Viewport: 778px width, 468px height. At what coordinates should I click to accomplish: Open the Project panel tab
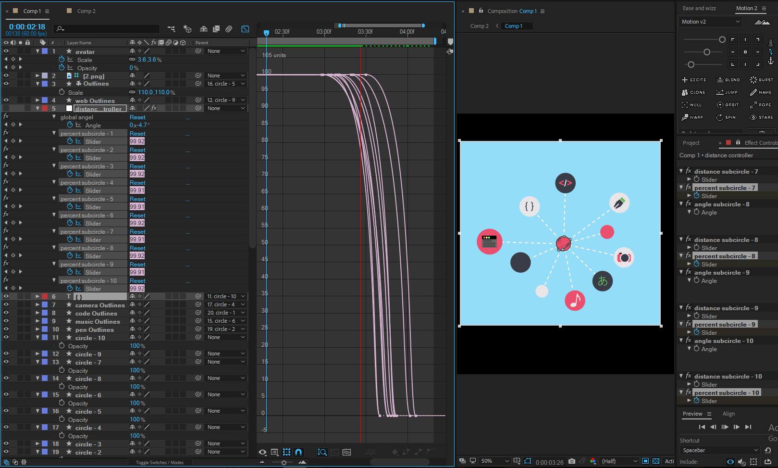click(691, 143)
